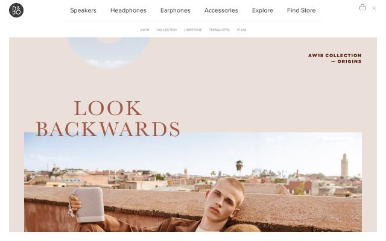The width and height of the screenshot is (386, 241).
Task: Go to the Accessories section
Action: tap(221, 10)
